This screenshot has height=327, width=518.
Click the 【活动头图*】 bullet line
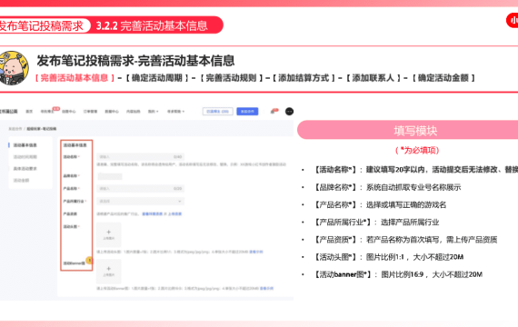388,257
